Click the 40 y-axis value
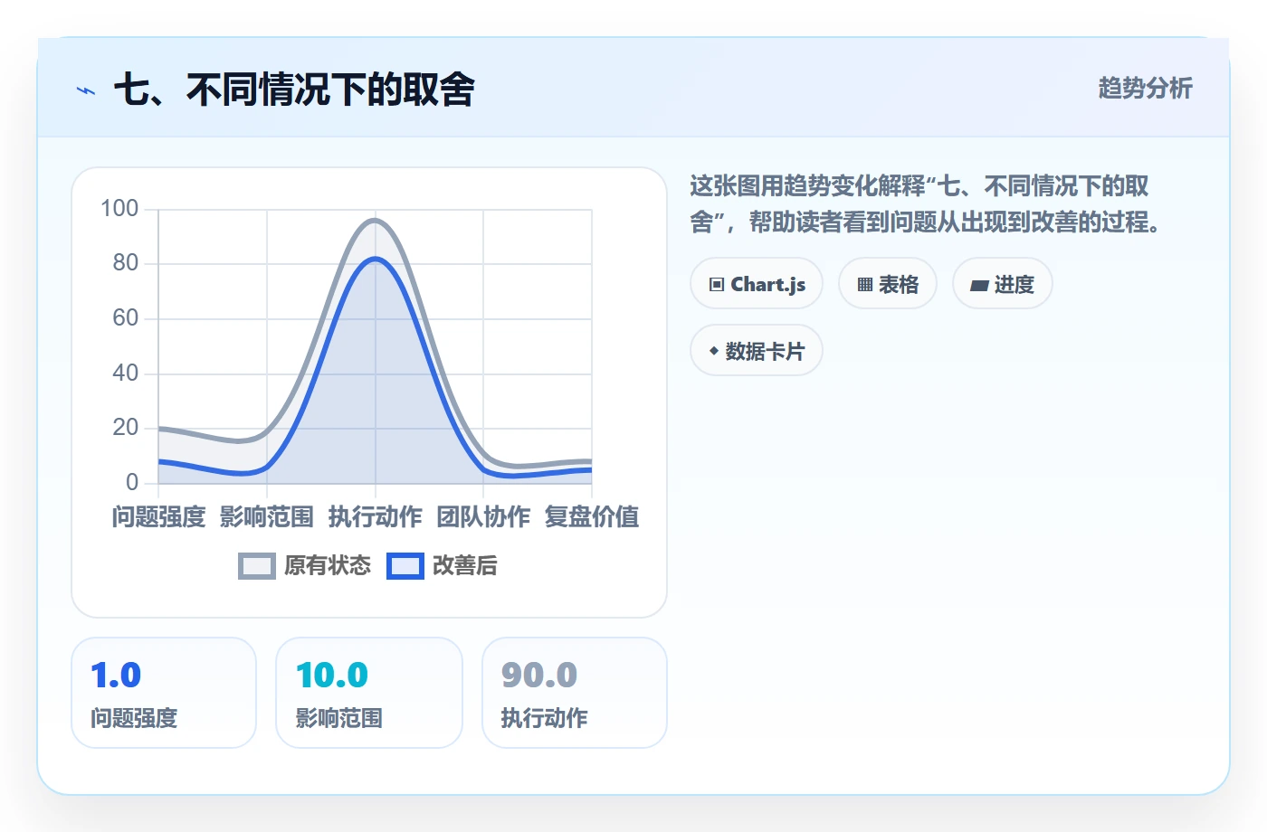The image size is (1267, 832). tap(126, 373)
